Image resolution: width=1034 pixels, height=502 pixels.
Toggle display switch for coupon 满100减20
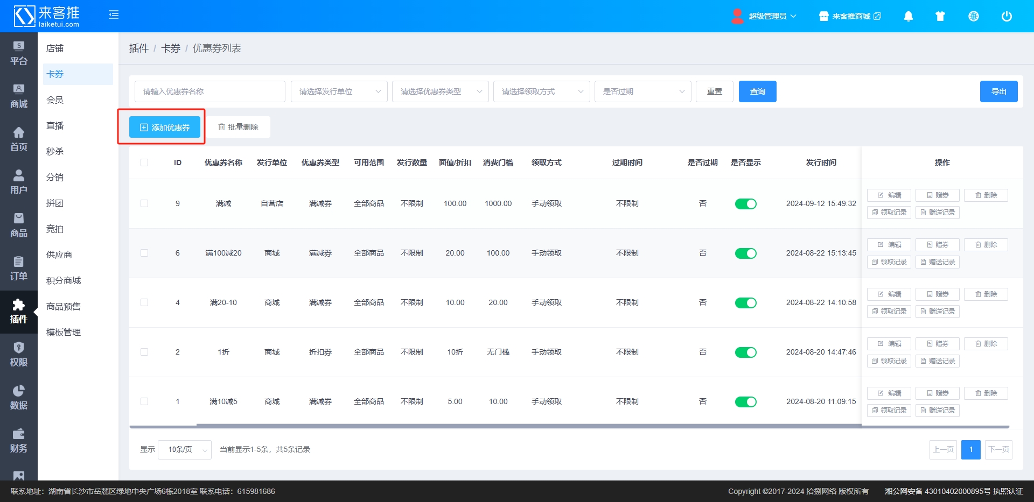[745, 253]
